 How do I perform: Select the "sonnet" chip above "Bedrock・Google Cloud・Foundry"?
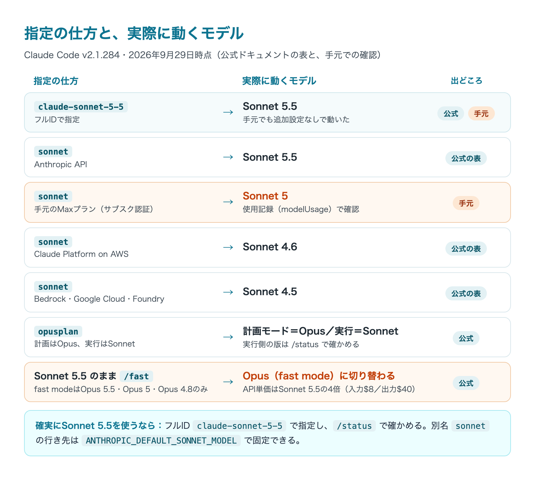53,287
